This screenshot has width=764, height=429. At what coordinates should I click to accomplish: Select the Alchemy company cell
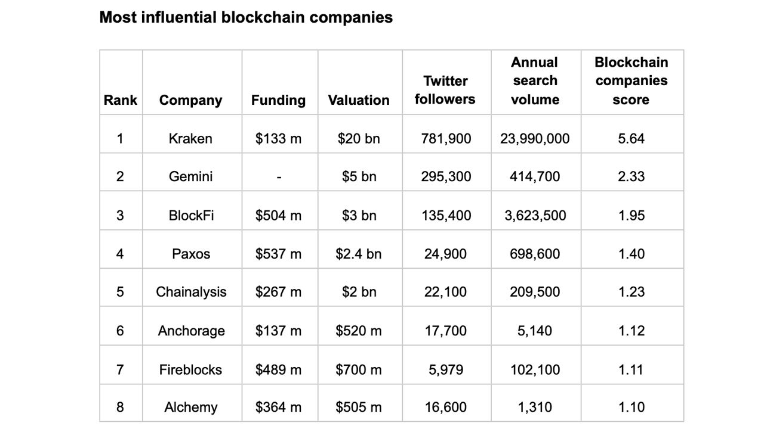[x=190, y=408]
